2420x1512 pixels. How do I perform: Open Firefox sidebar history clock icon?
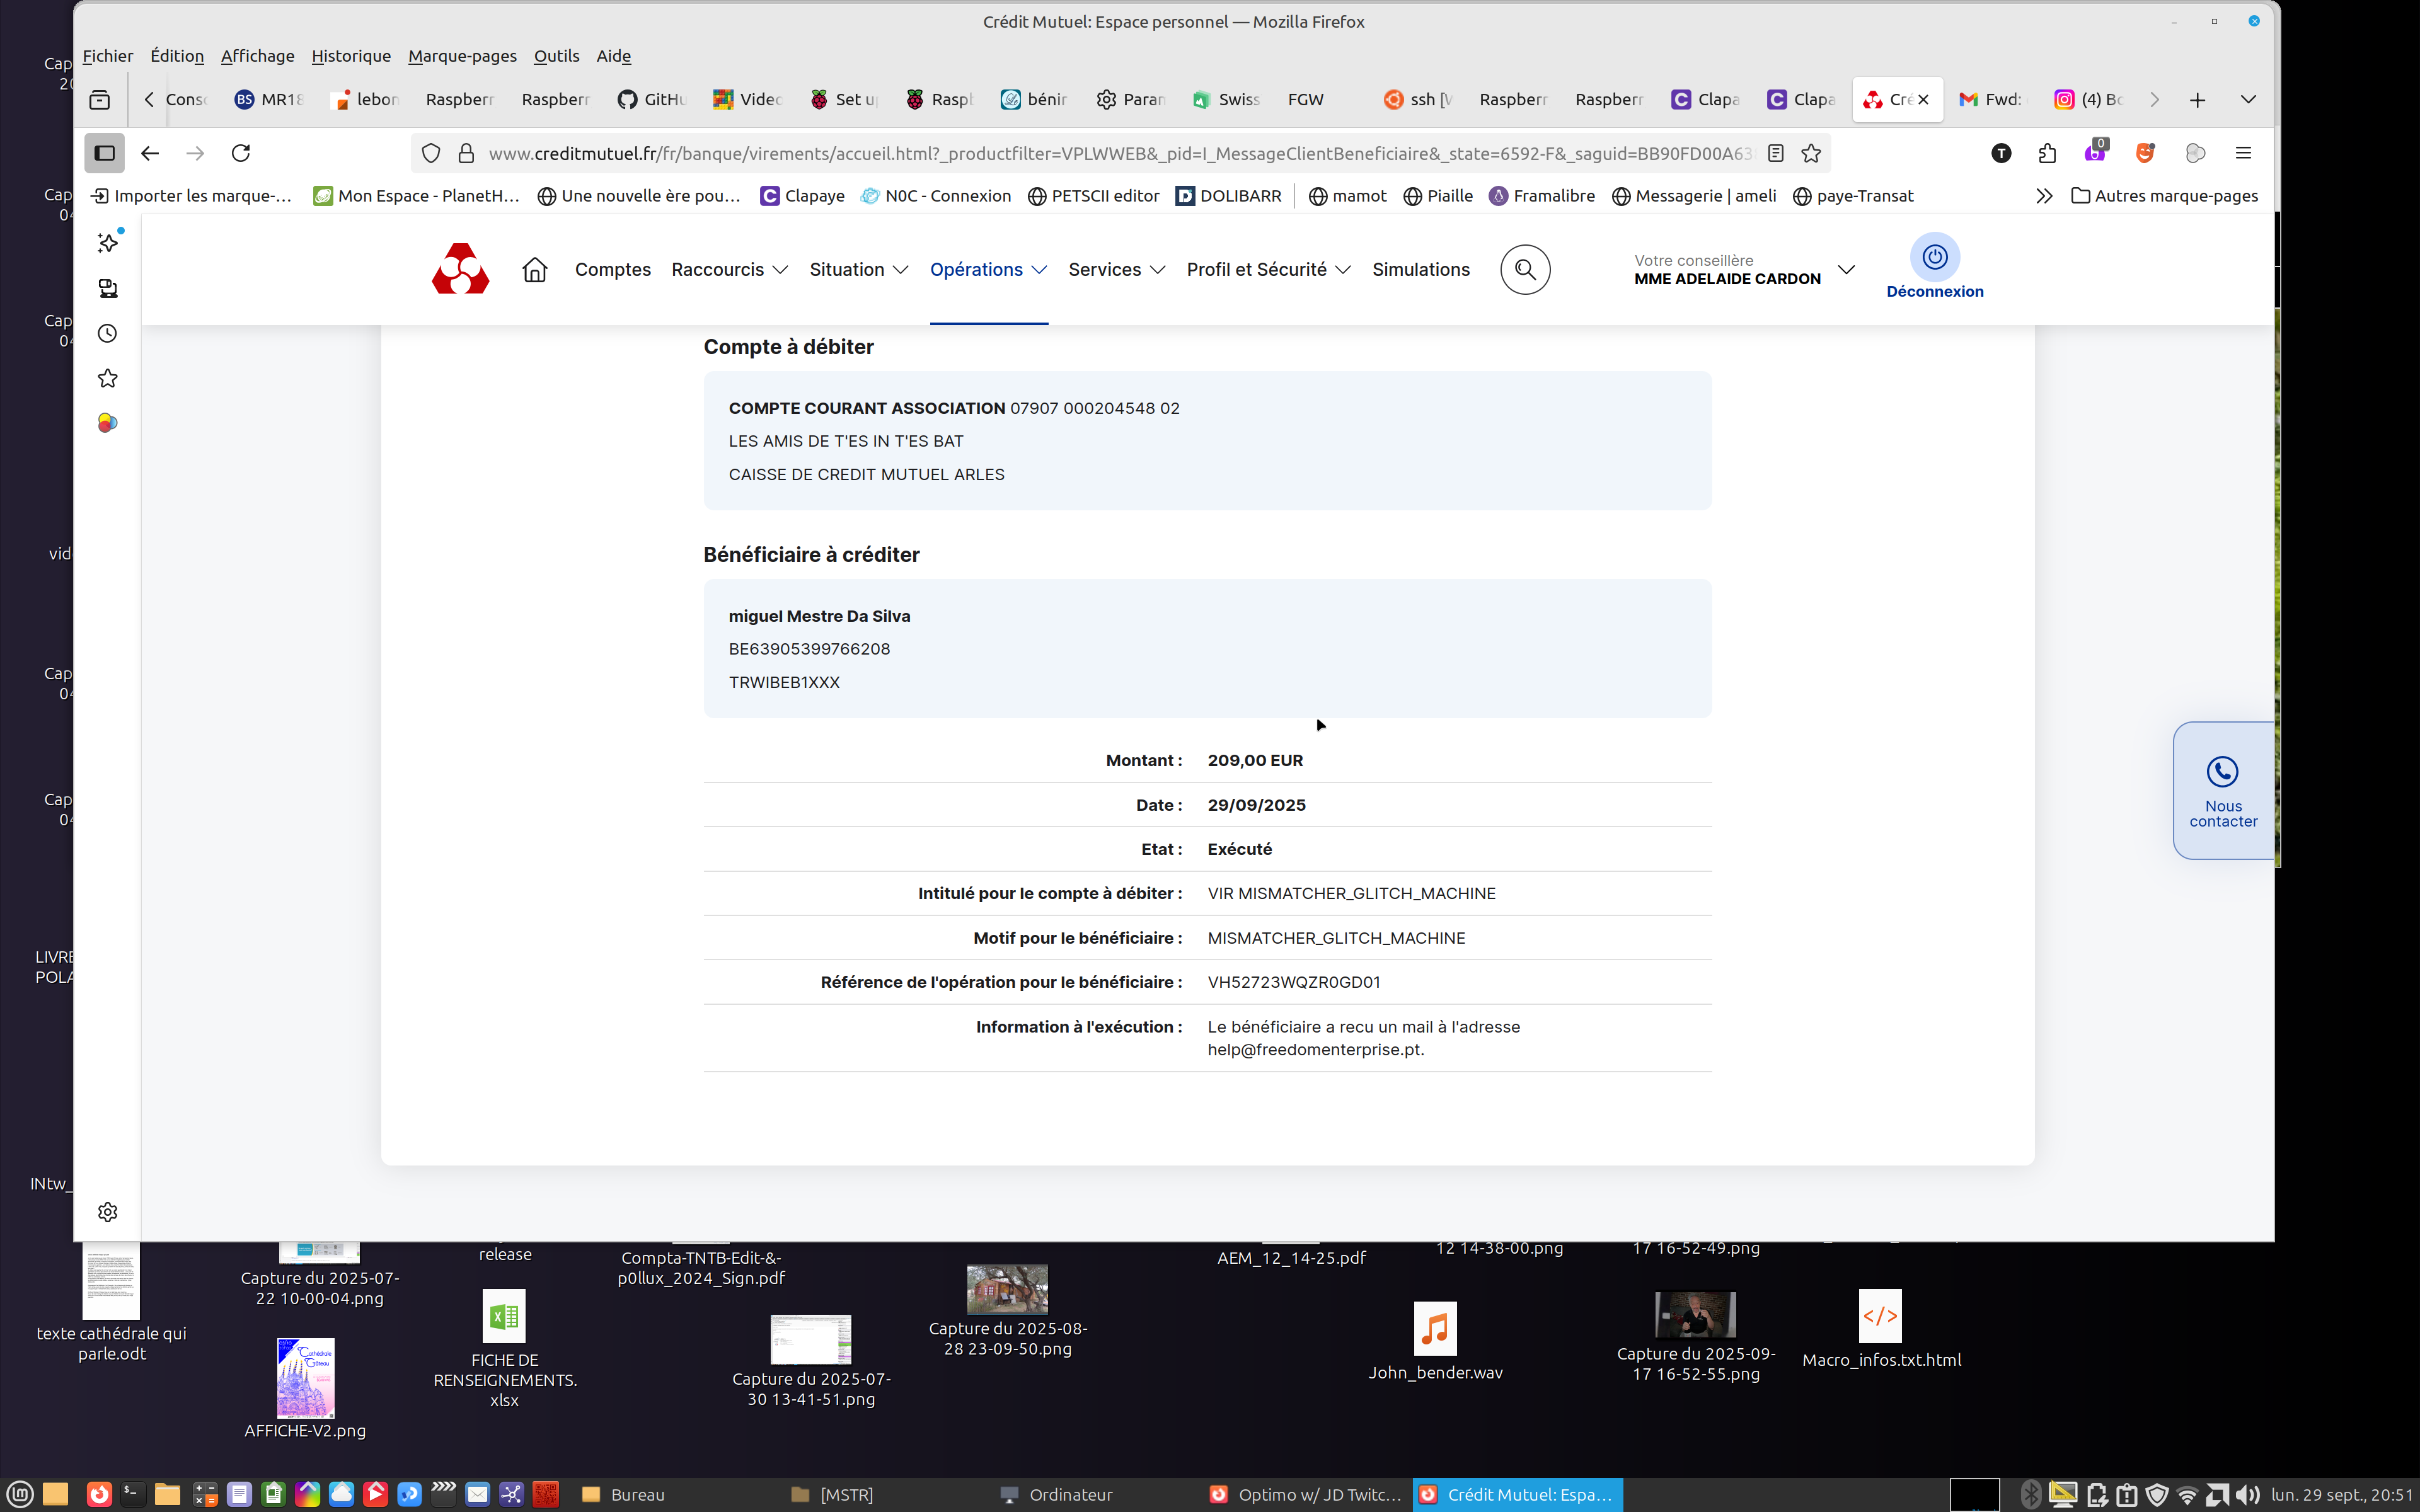pyautogui.click(x=108, y=333)
